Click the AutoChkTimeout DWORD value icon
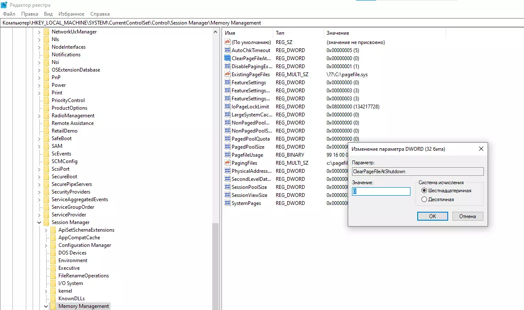Viewport: 524px width, 310px height. point(227,50)
